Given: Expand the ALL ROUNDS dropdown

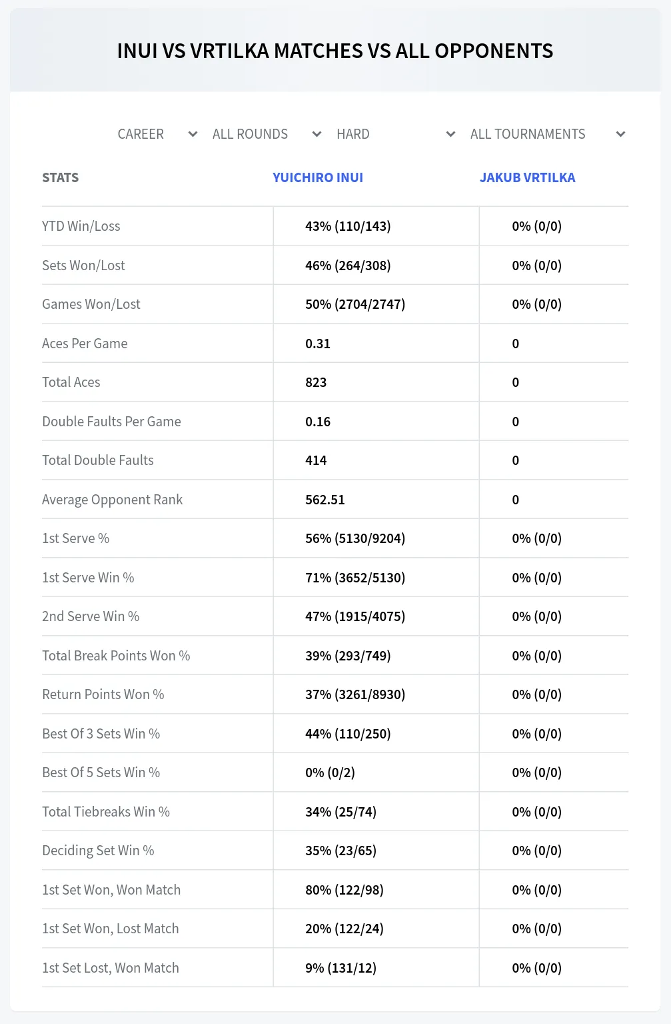Looking at the screenshot, I should [267, 134].
